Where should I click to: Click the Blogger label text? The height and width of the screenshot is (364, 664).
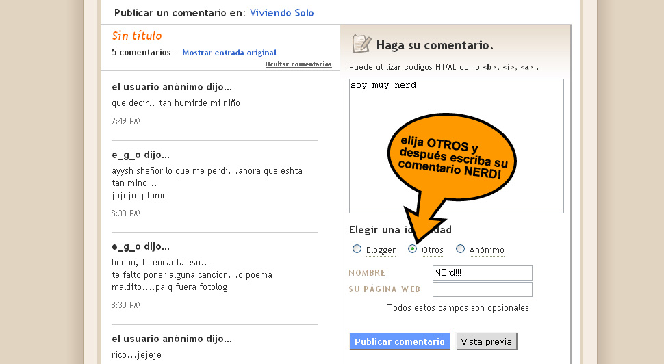381,250
